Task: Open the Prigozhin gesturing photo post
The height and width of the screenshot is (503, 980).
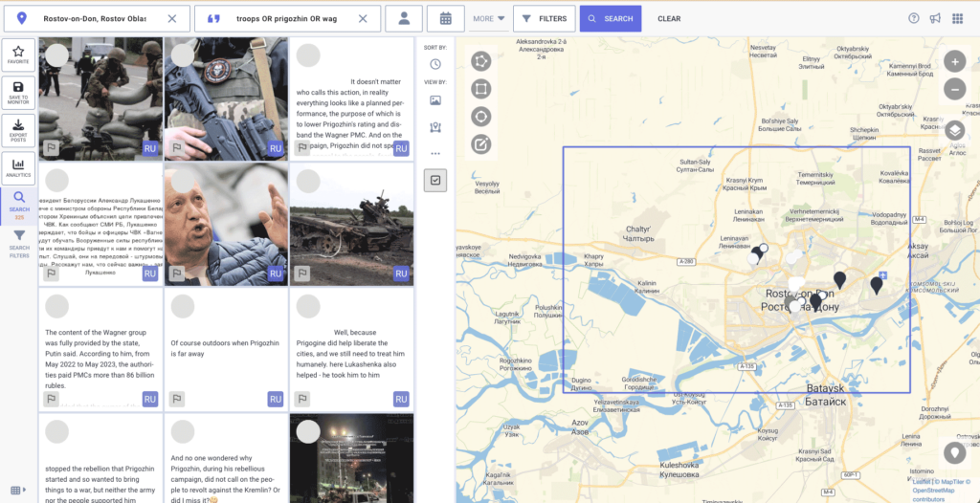Action: point(226,225)
